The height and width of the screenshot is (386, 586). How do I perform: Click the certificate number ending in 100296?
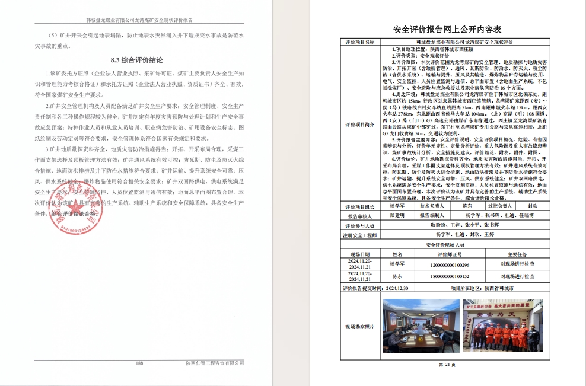pyautogui.click(x=450, y=265)
